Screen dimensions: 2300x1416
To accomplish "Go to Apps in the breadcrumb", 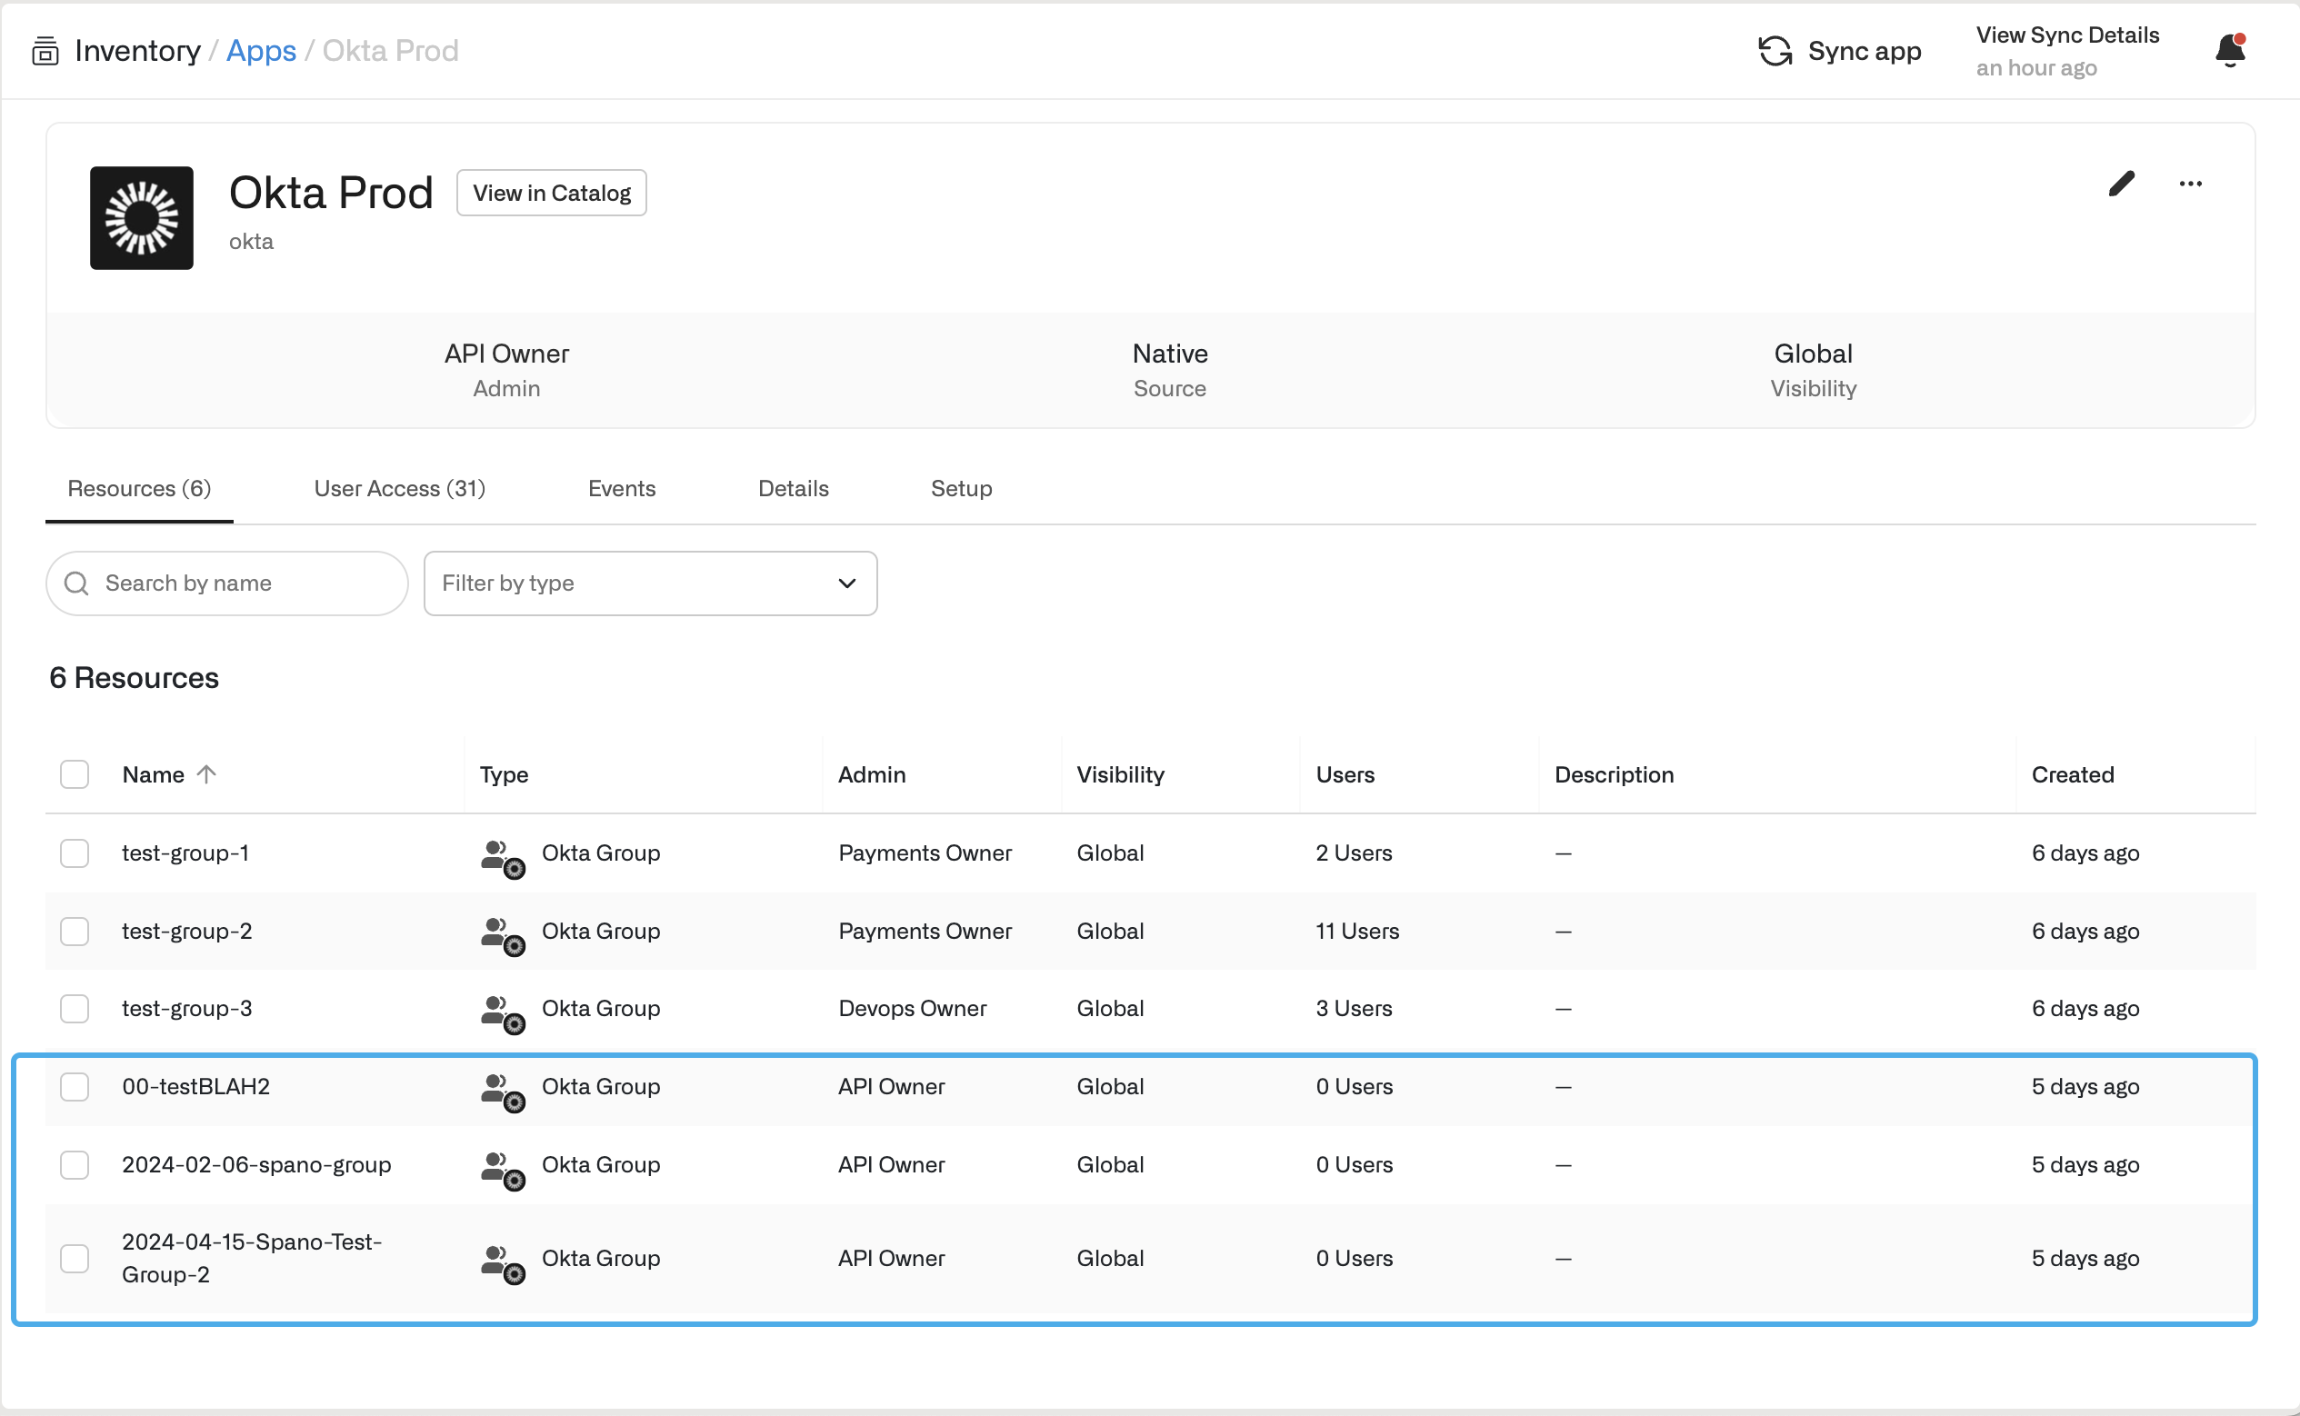I will click(261, 51).
